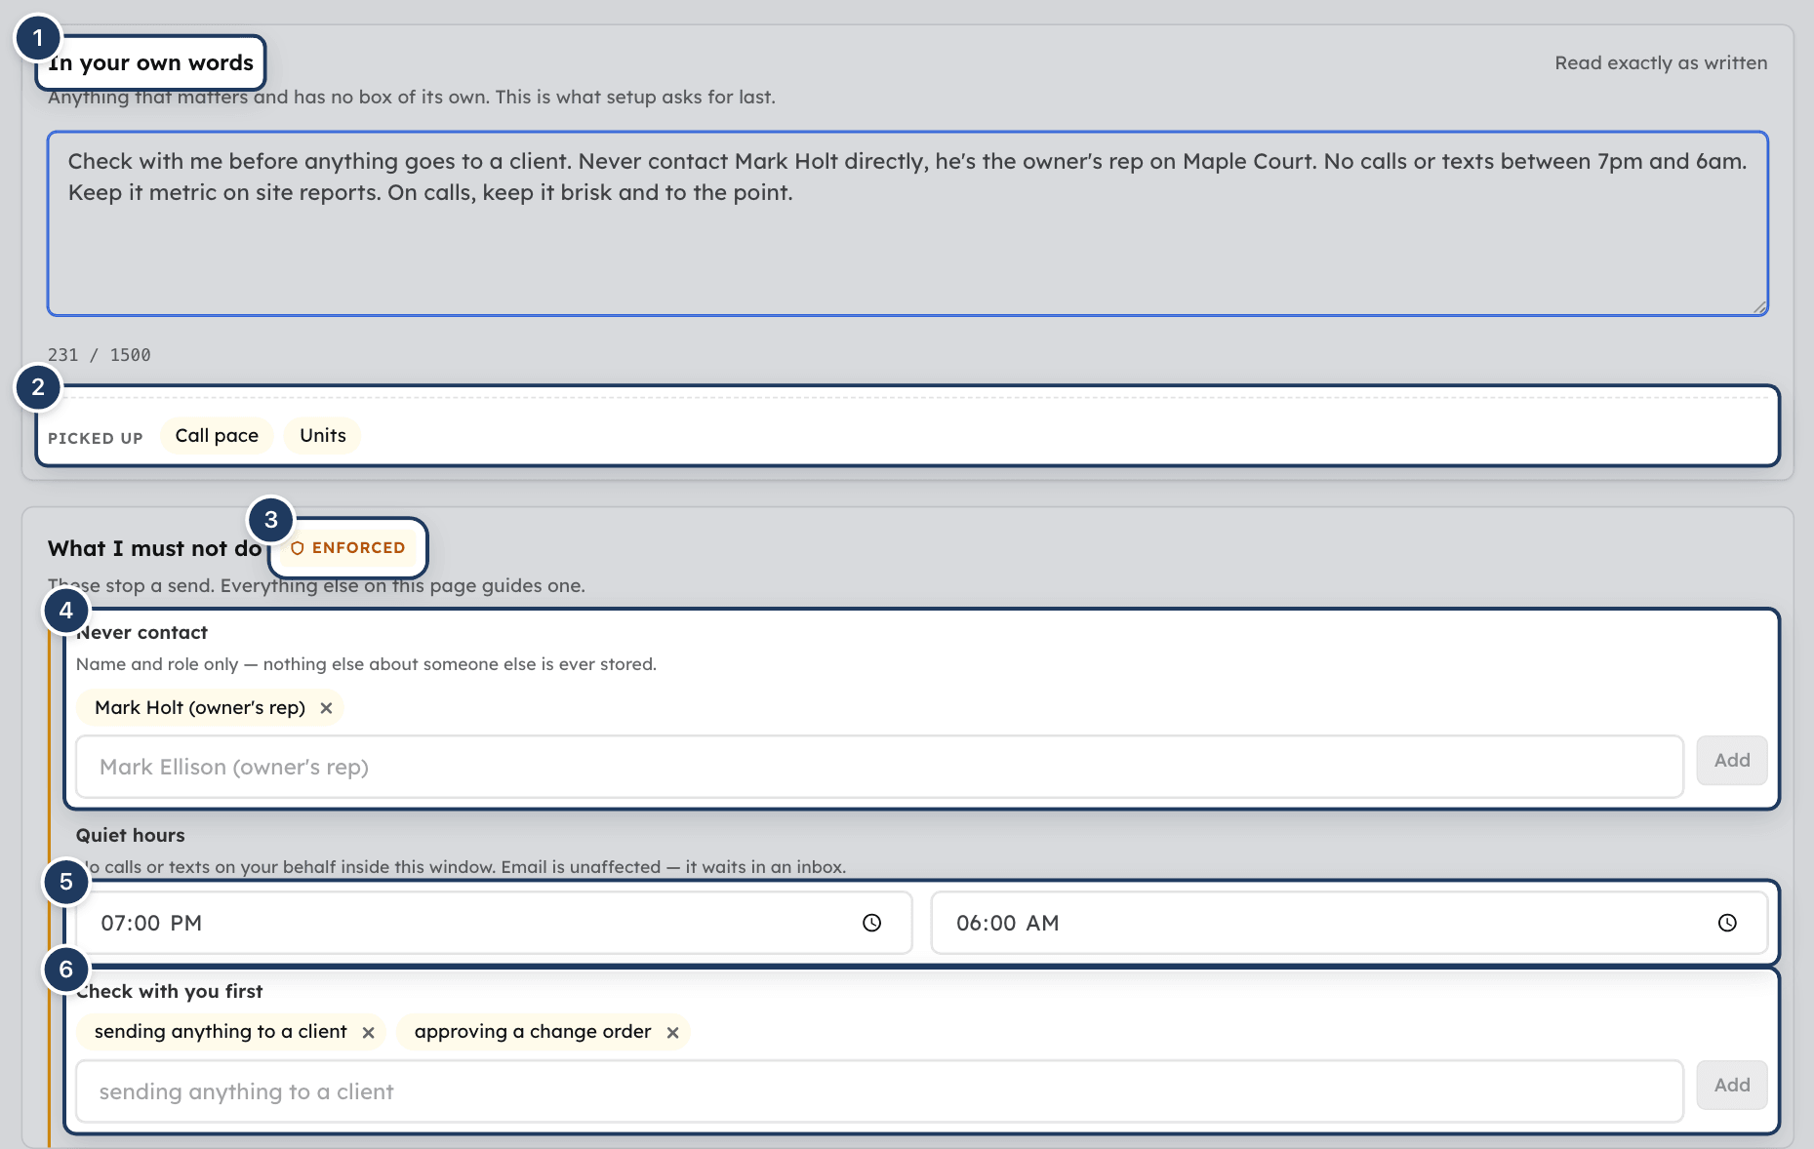Screen dimensions: 1814x1149
Task: Remove the Mark Holt (owner's rep) chip
Action: (326, 708)
